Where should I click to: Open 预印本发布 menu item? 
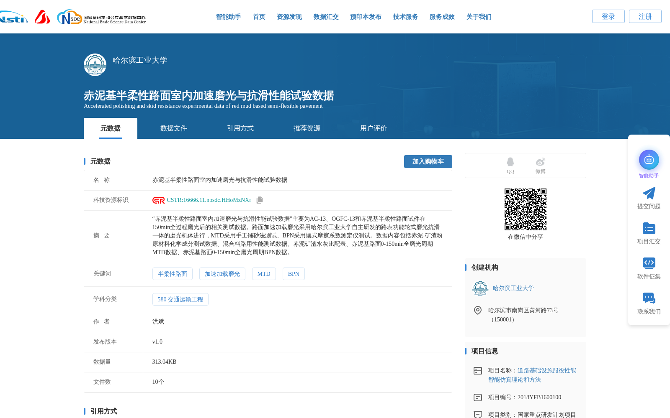click(366, 17)
